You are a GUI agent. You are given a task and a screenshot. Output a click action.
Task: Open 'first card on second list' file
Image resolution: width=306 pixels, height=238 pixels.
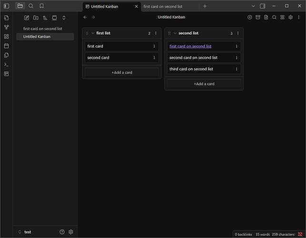coord(45,29)
